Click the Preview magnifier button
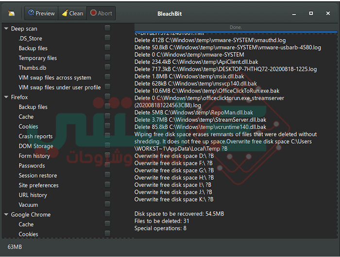340x257 pixels. (41, 13)
